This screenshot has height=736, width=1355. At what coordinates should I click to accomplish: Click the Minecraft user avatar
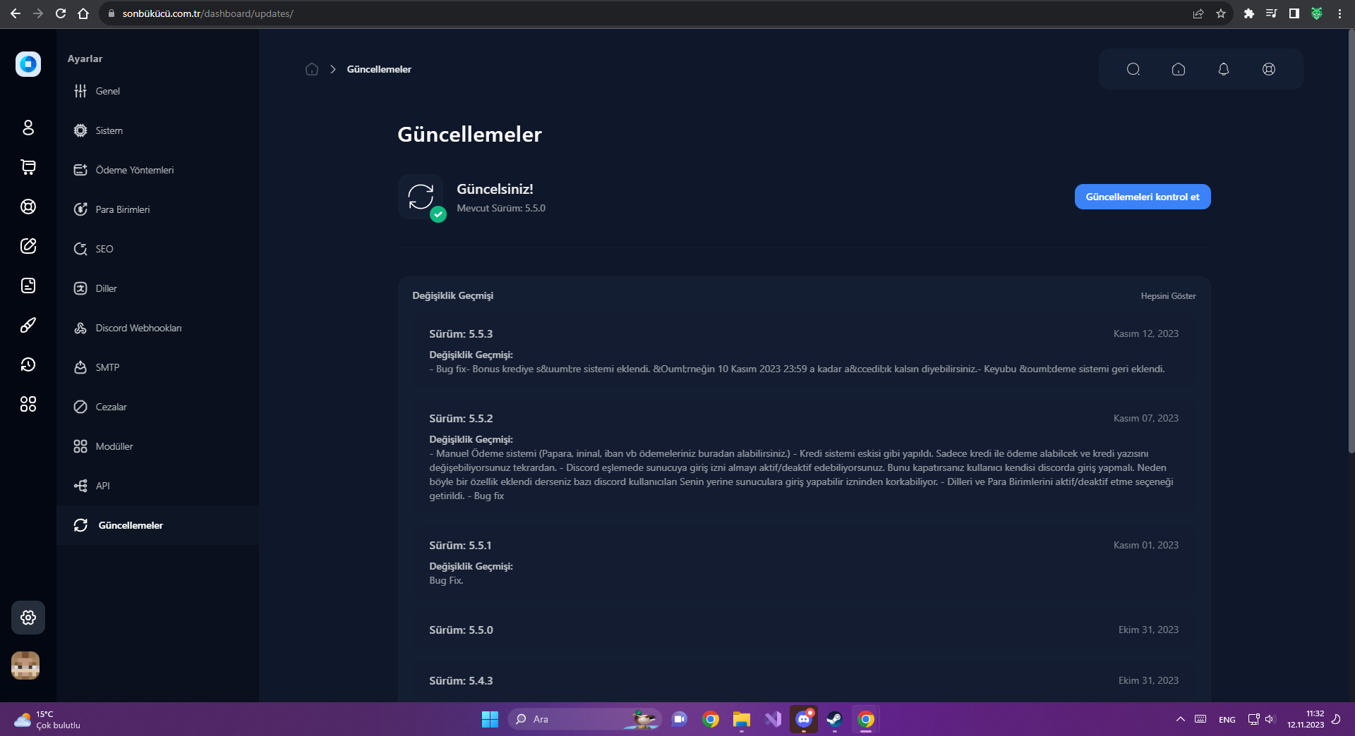pyautogui.click(x=25, y=666)
